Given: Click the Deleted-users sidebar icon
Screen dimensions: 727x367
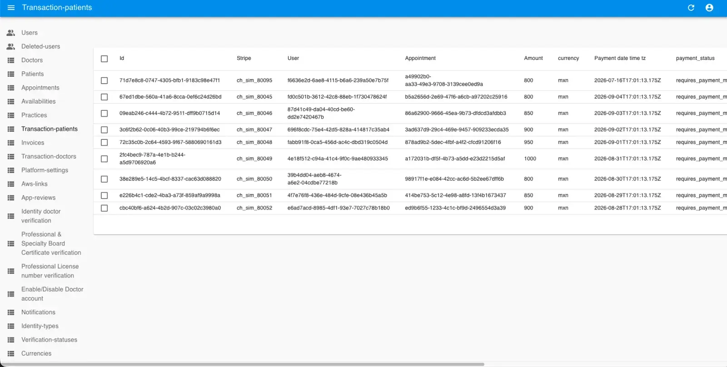Looking at the screenshot, I should pos(11,46).
